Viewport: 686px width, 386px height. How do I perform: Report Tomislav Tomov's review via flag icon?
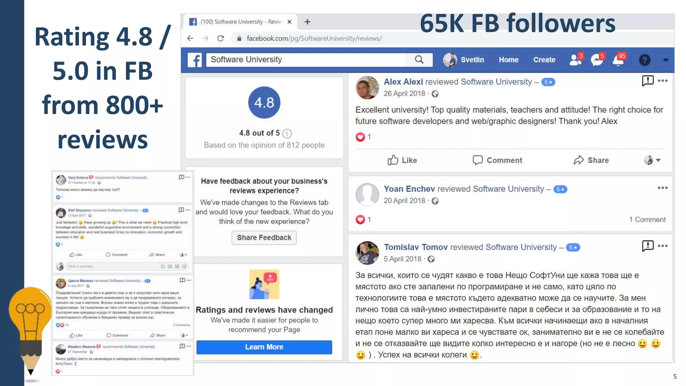pyautogui.click(x=647, y=246)
